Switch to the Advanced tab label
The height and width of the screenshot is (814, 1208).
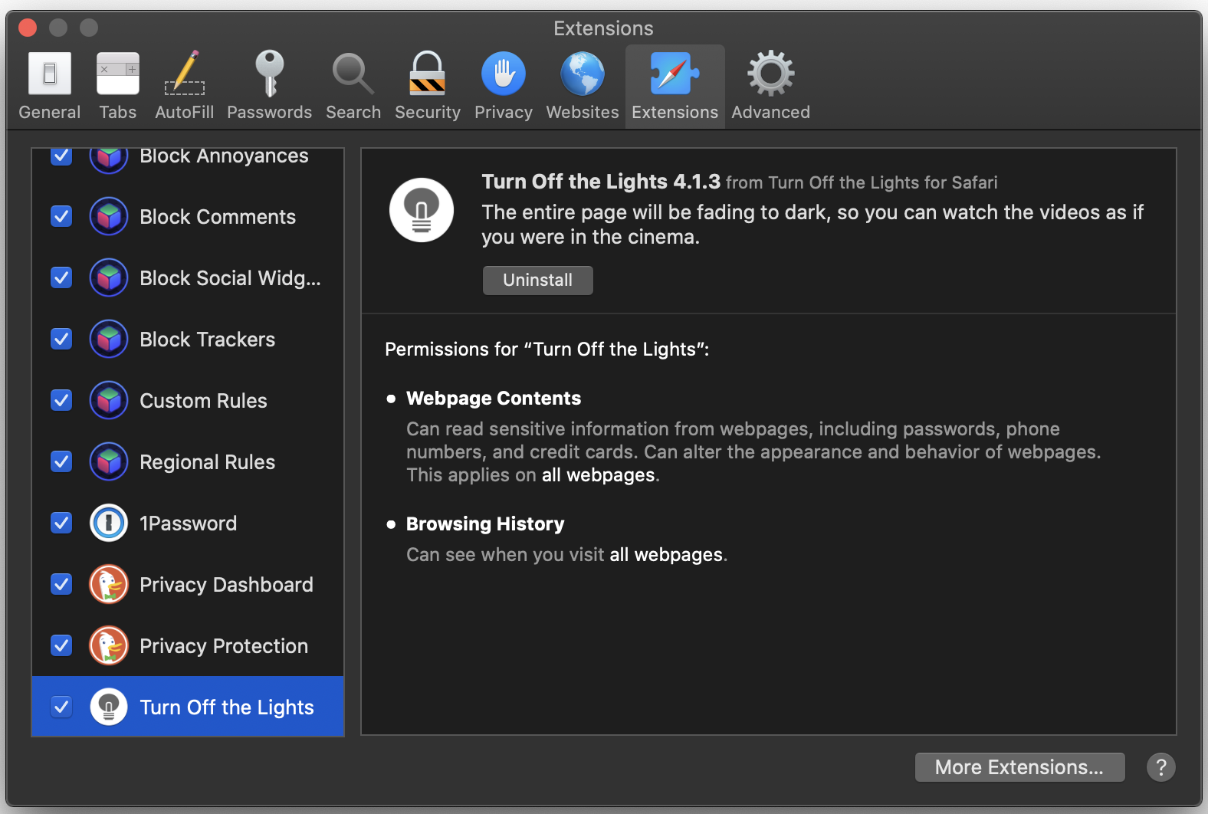click(x=770, y=112)
